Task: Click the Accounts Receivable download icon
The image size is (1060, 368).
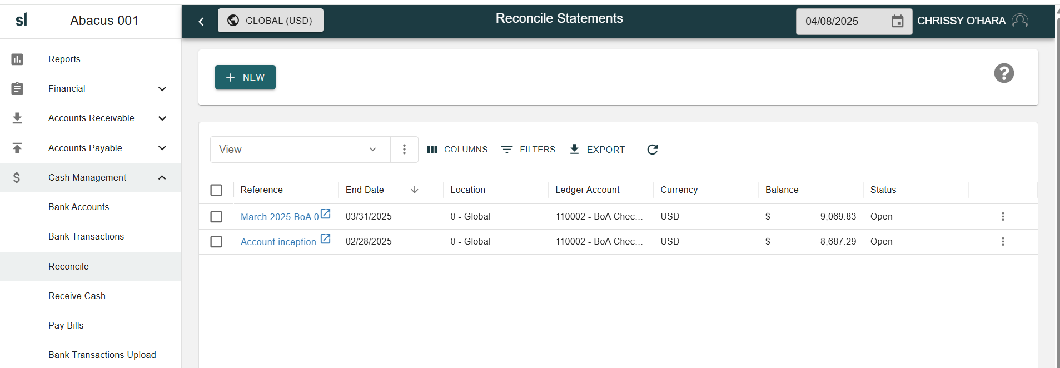Action: pos(17,118)
